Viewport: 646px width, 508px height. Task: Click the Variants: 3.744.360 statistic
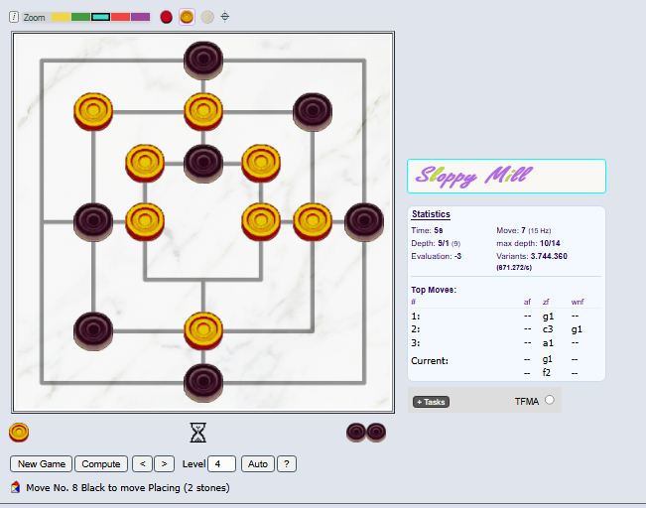[532, 256]
